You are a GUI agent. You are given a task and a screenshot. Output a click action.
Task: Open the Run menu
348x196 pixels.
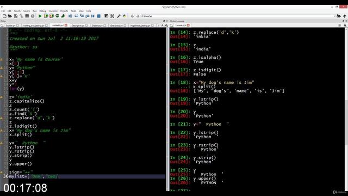[x=34, y=11]
